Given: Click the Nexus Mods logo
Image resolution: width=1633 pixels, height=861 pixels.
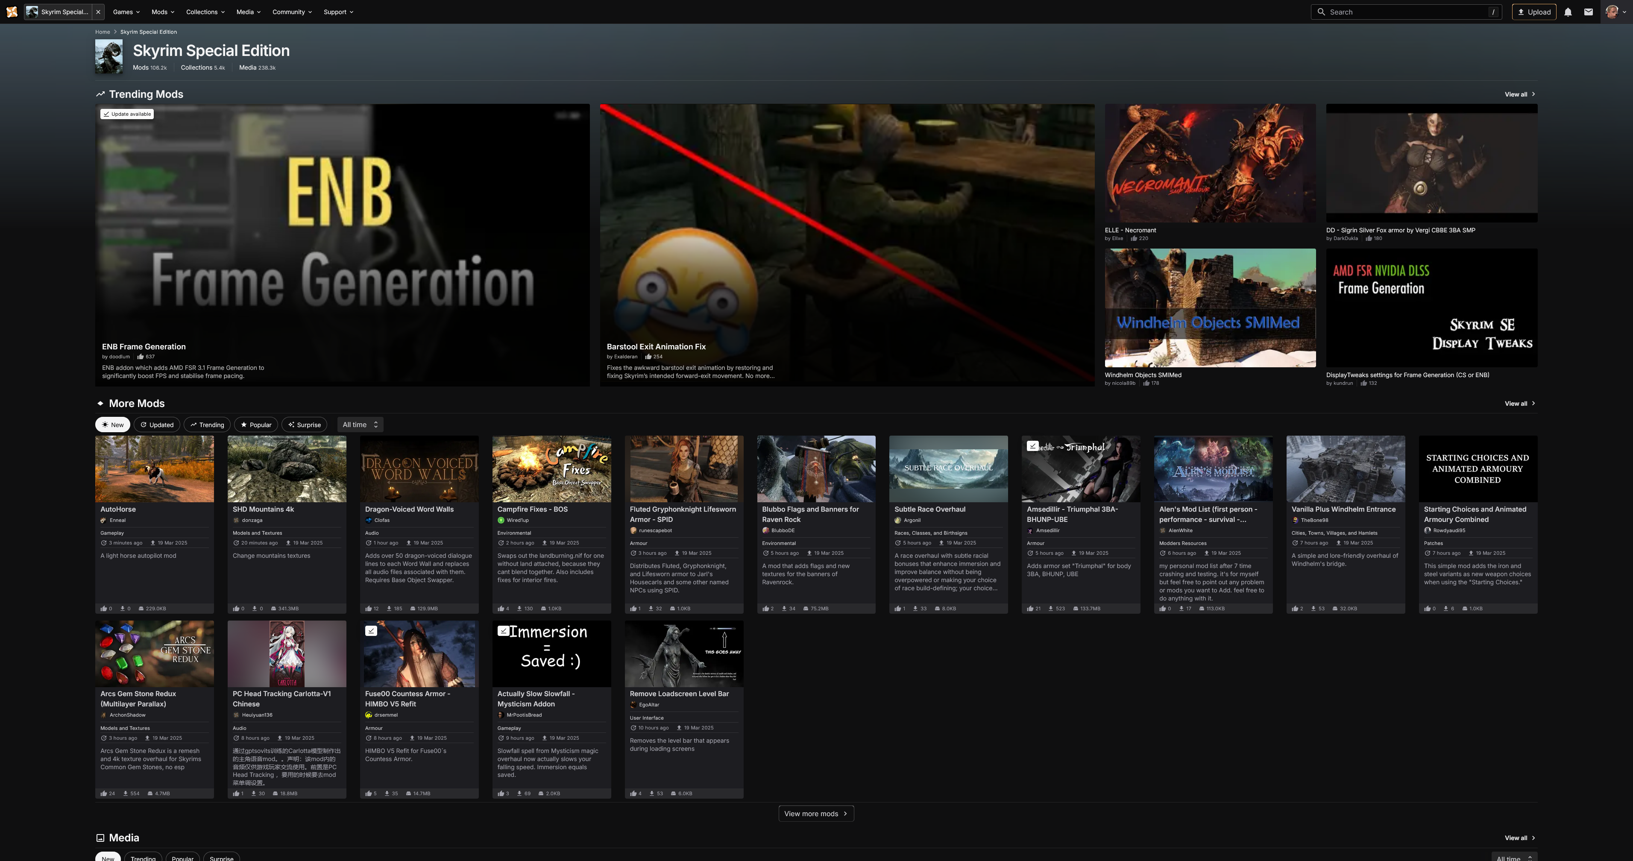Looking at the screenshot, I should 12,12.
